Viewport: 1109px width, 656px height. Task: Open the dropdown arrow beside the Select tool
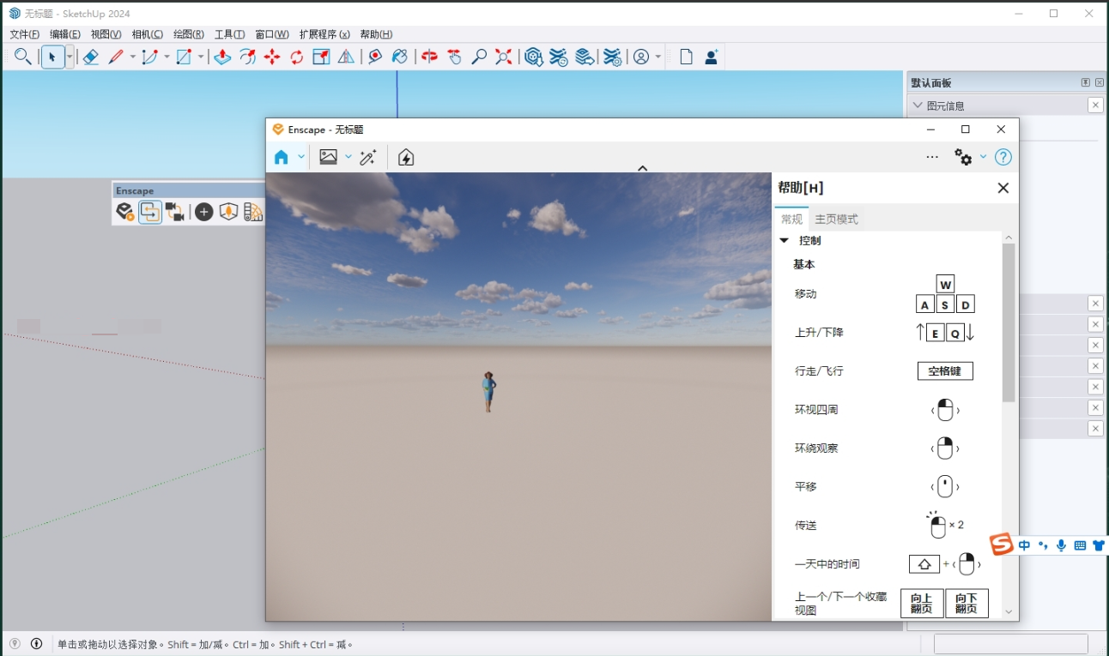pyautogui.click(x=70, y=57)
